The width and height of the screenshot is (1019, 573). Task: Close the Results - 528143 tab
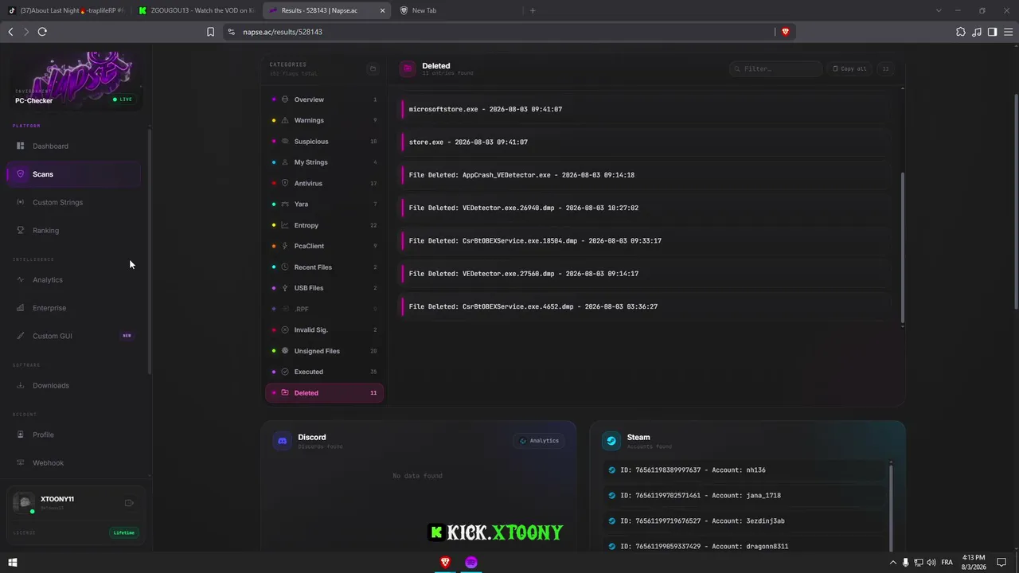[382, 10]
